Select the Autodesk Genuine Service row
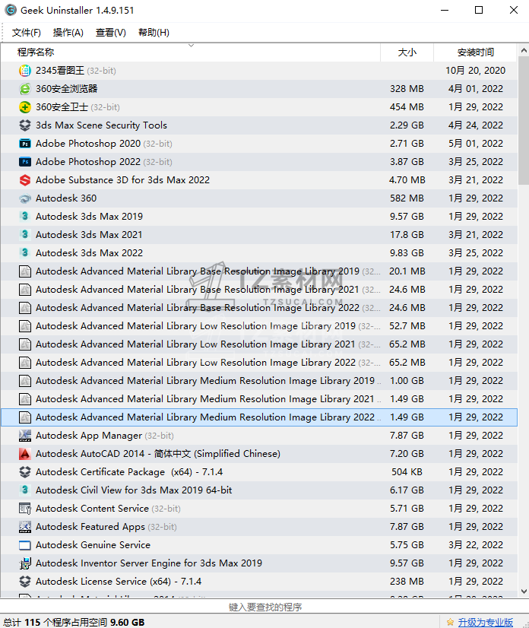Viewport: 529px width, 628px height. (x=259, y=545)
